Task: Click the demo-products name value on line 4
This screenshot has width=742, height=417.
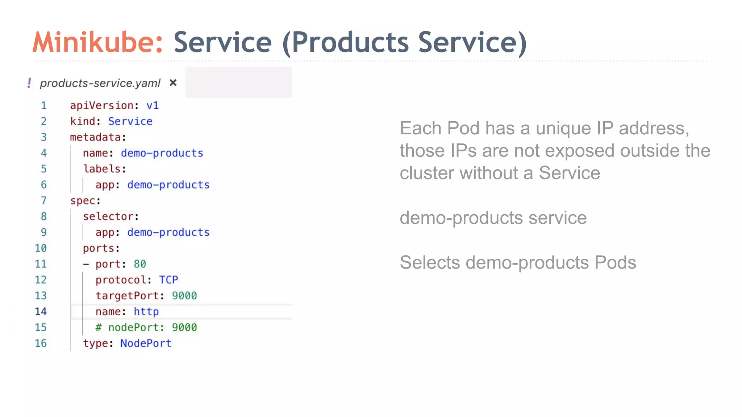Action: (162, 153)
